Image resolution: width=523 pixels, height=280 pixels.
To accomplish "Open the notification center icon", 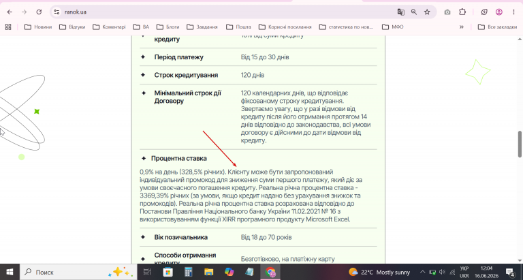I will [x=509, y=272].
